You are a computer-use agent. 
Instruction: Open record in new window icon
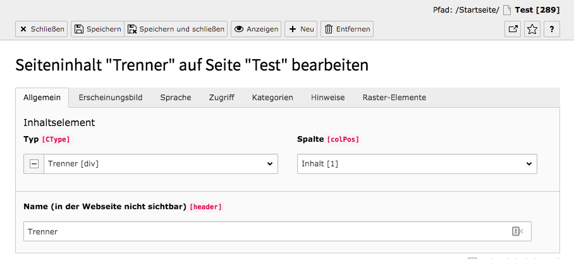(513, 29)
